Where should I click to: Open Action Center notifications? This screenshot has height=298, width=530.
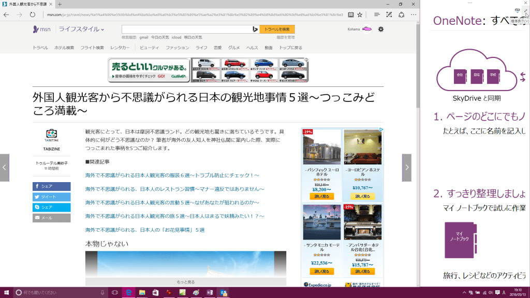pos(497,293)
